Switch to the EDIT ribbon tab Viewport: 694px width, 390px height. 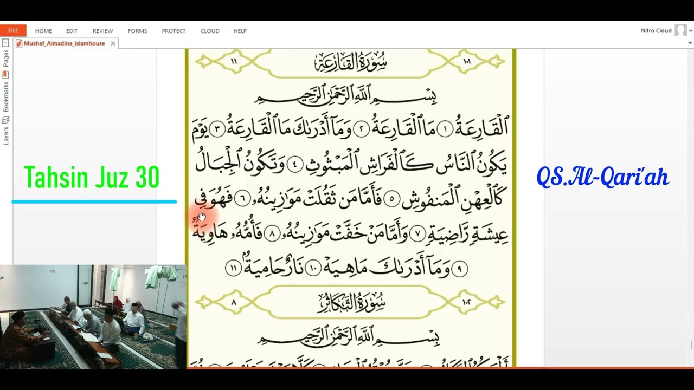pos(72,31)
